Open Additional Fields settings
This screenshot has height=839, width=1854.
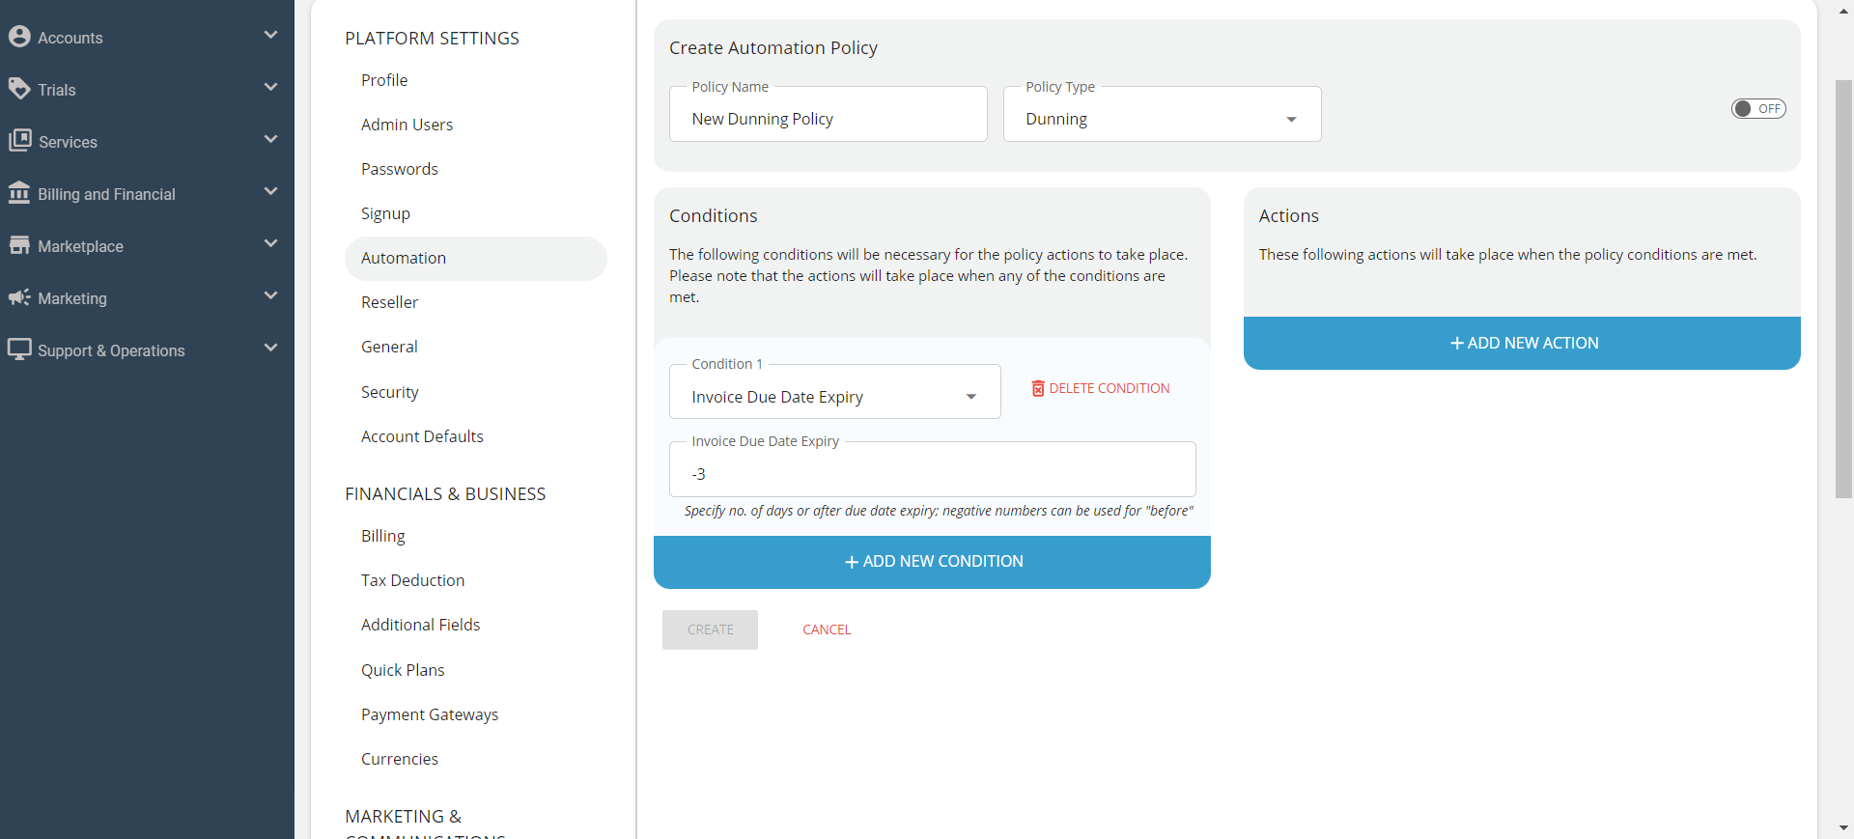[420, 625]
